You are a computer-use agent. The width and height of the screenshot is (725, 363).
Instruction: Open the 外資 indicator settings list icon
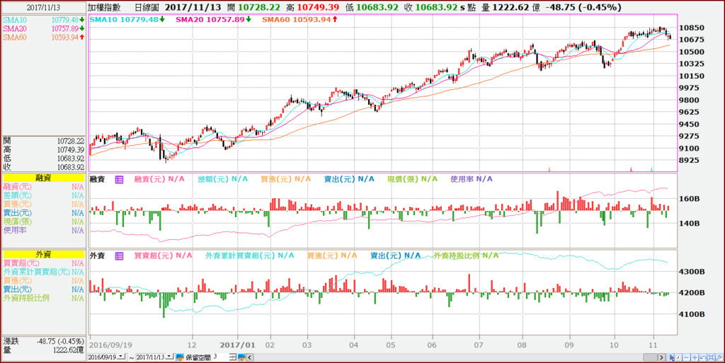point(119,255)
